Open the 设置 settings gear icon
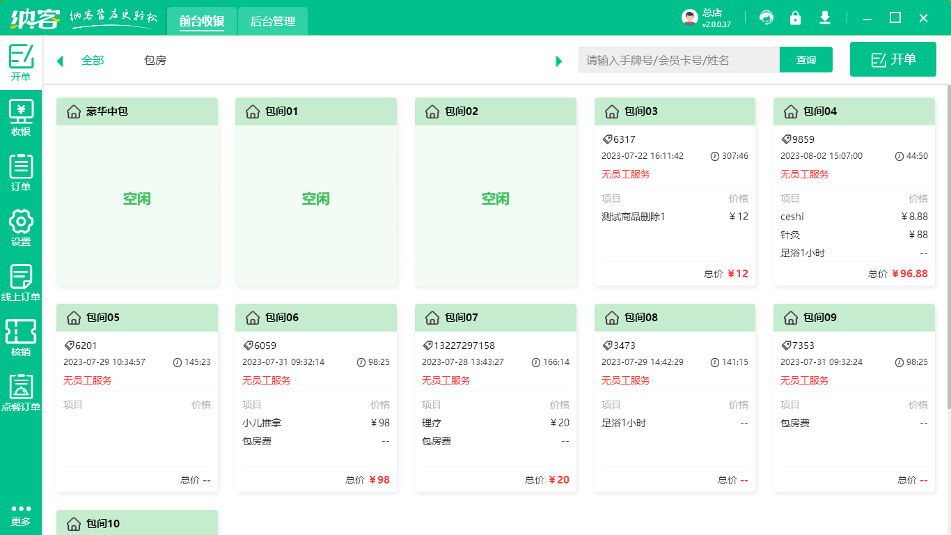The image size is (951, 535). 21,228
